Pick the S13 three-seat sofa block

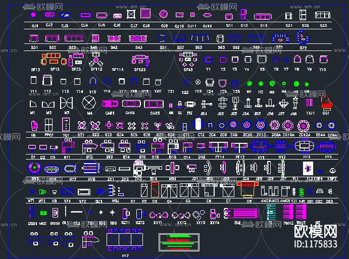point(263,17)
